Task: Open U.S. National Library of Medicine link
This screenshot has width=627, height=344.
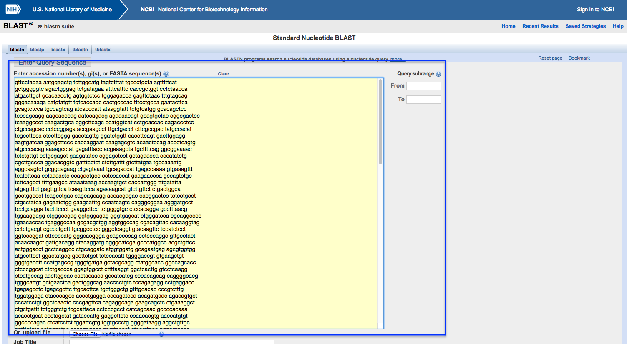Action: tap(72, 9)
